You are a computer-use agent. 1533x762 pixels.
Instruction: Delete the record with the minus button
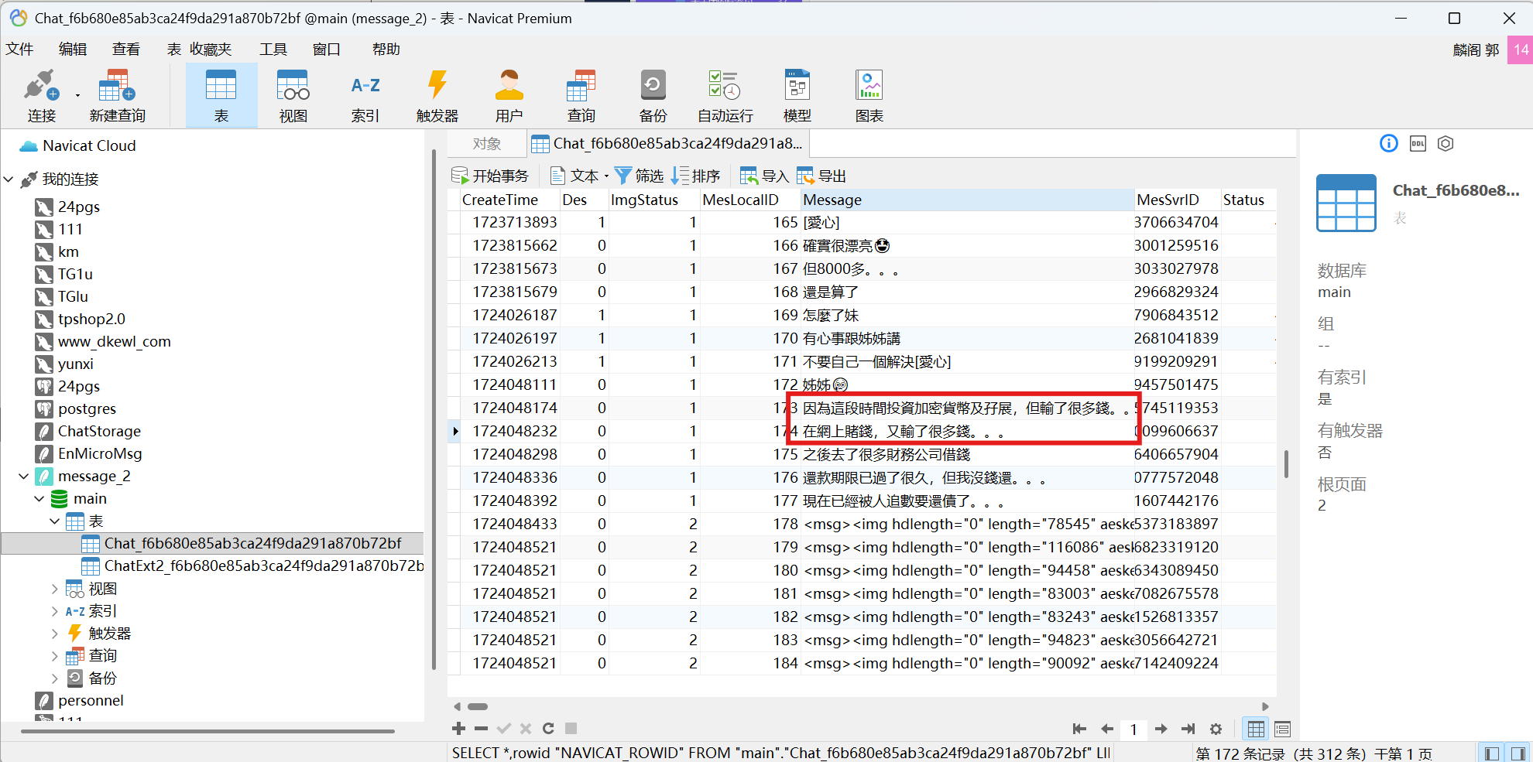(x=481, y=729)
